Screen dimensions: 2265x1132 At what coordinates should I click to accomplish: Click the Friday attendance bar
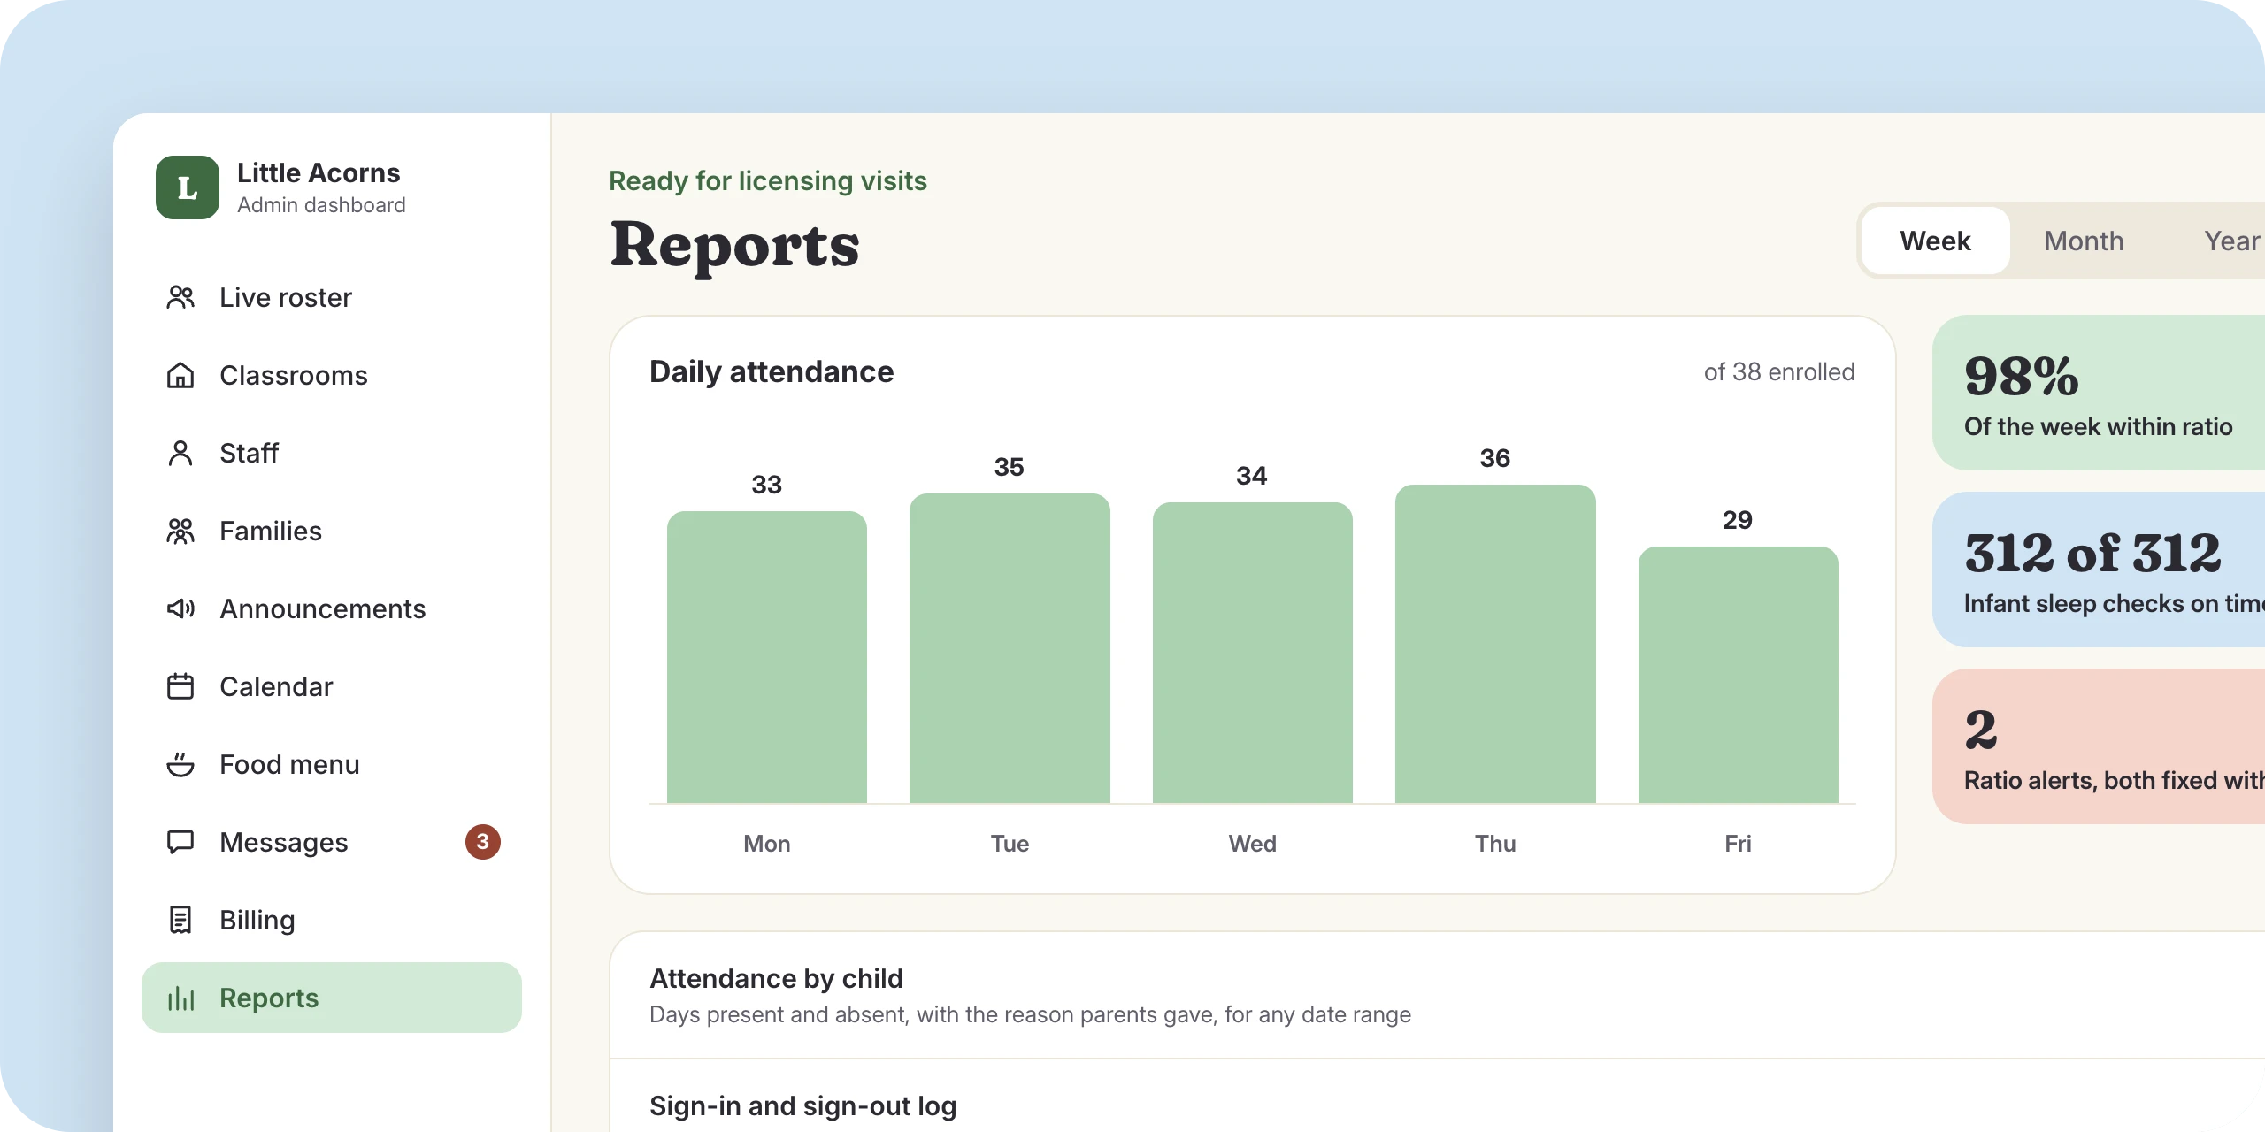tap(1739, 675)
